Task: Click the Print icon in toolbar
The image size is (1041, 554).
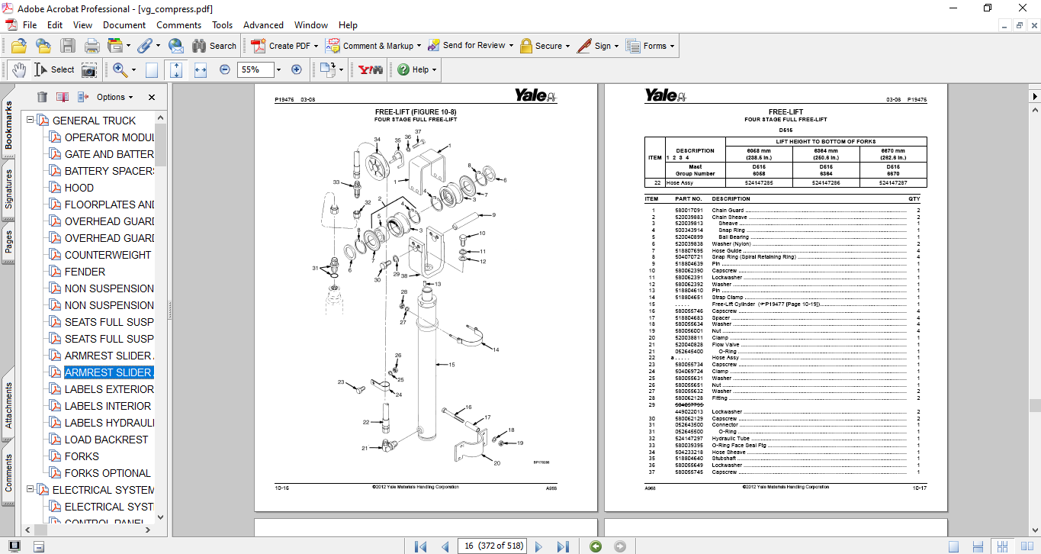Action: tap(92, 46)
